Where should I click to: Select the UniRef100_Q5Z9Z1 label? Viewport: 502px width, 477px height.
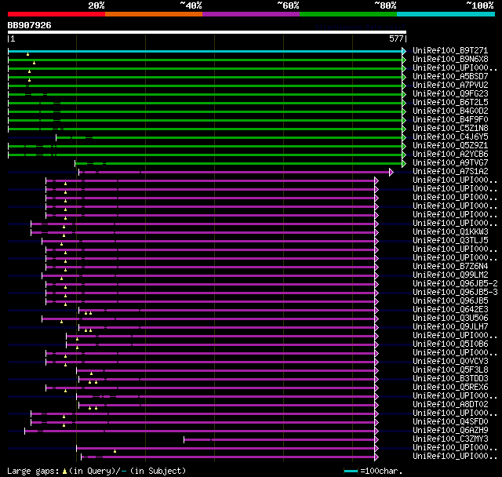pos(450,146)
